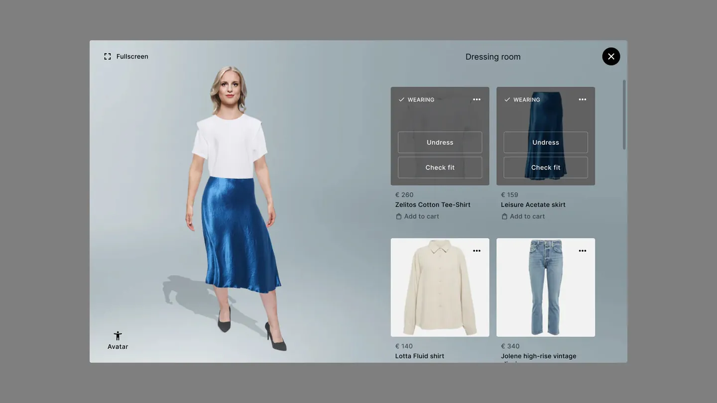This screenshot has width=717, height=403.
Task: Click the Zelitos Cotton Tee-Shirt product name
Action: [x=433, y=205]
